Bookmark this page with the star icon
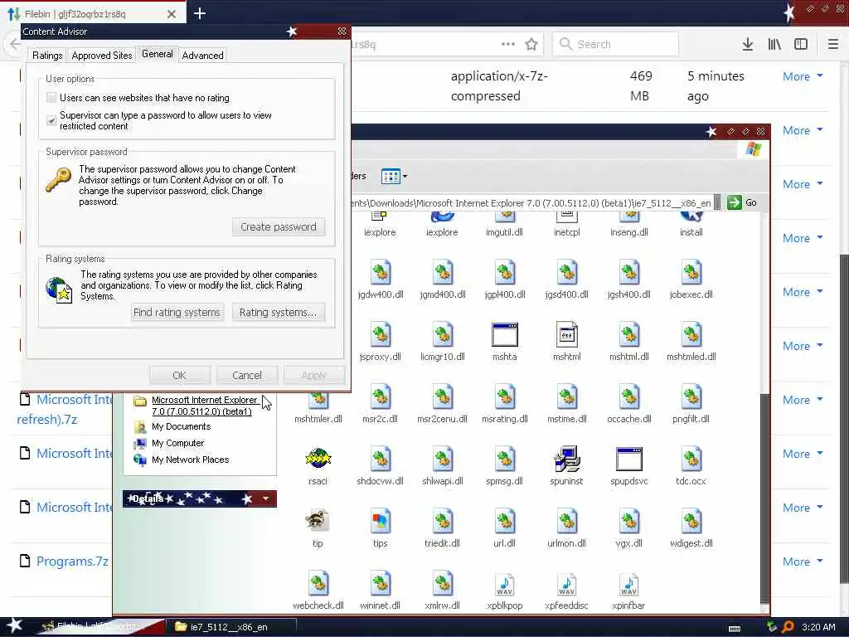 [x=531, y=45]
